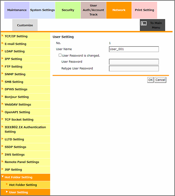The height and width of the screenshot is (196, 175).
Task: Open FTP Setting menu item
Action: click(25, 67)
